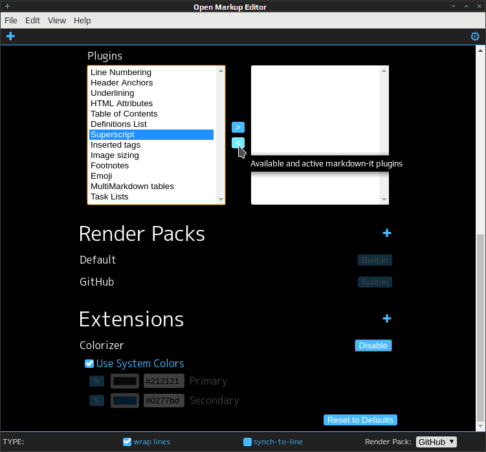Select Table of Contents plugin
Image resolution: width=486 pixels, height=452 pixels.
click(x=151, y=114)
